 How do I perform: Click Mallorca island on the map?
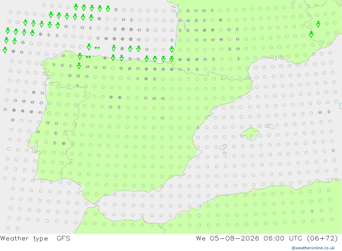(250, 133)
